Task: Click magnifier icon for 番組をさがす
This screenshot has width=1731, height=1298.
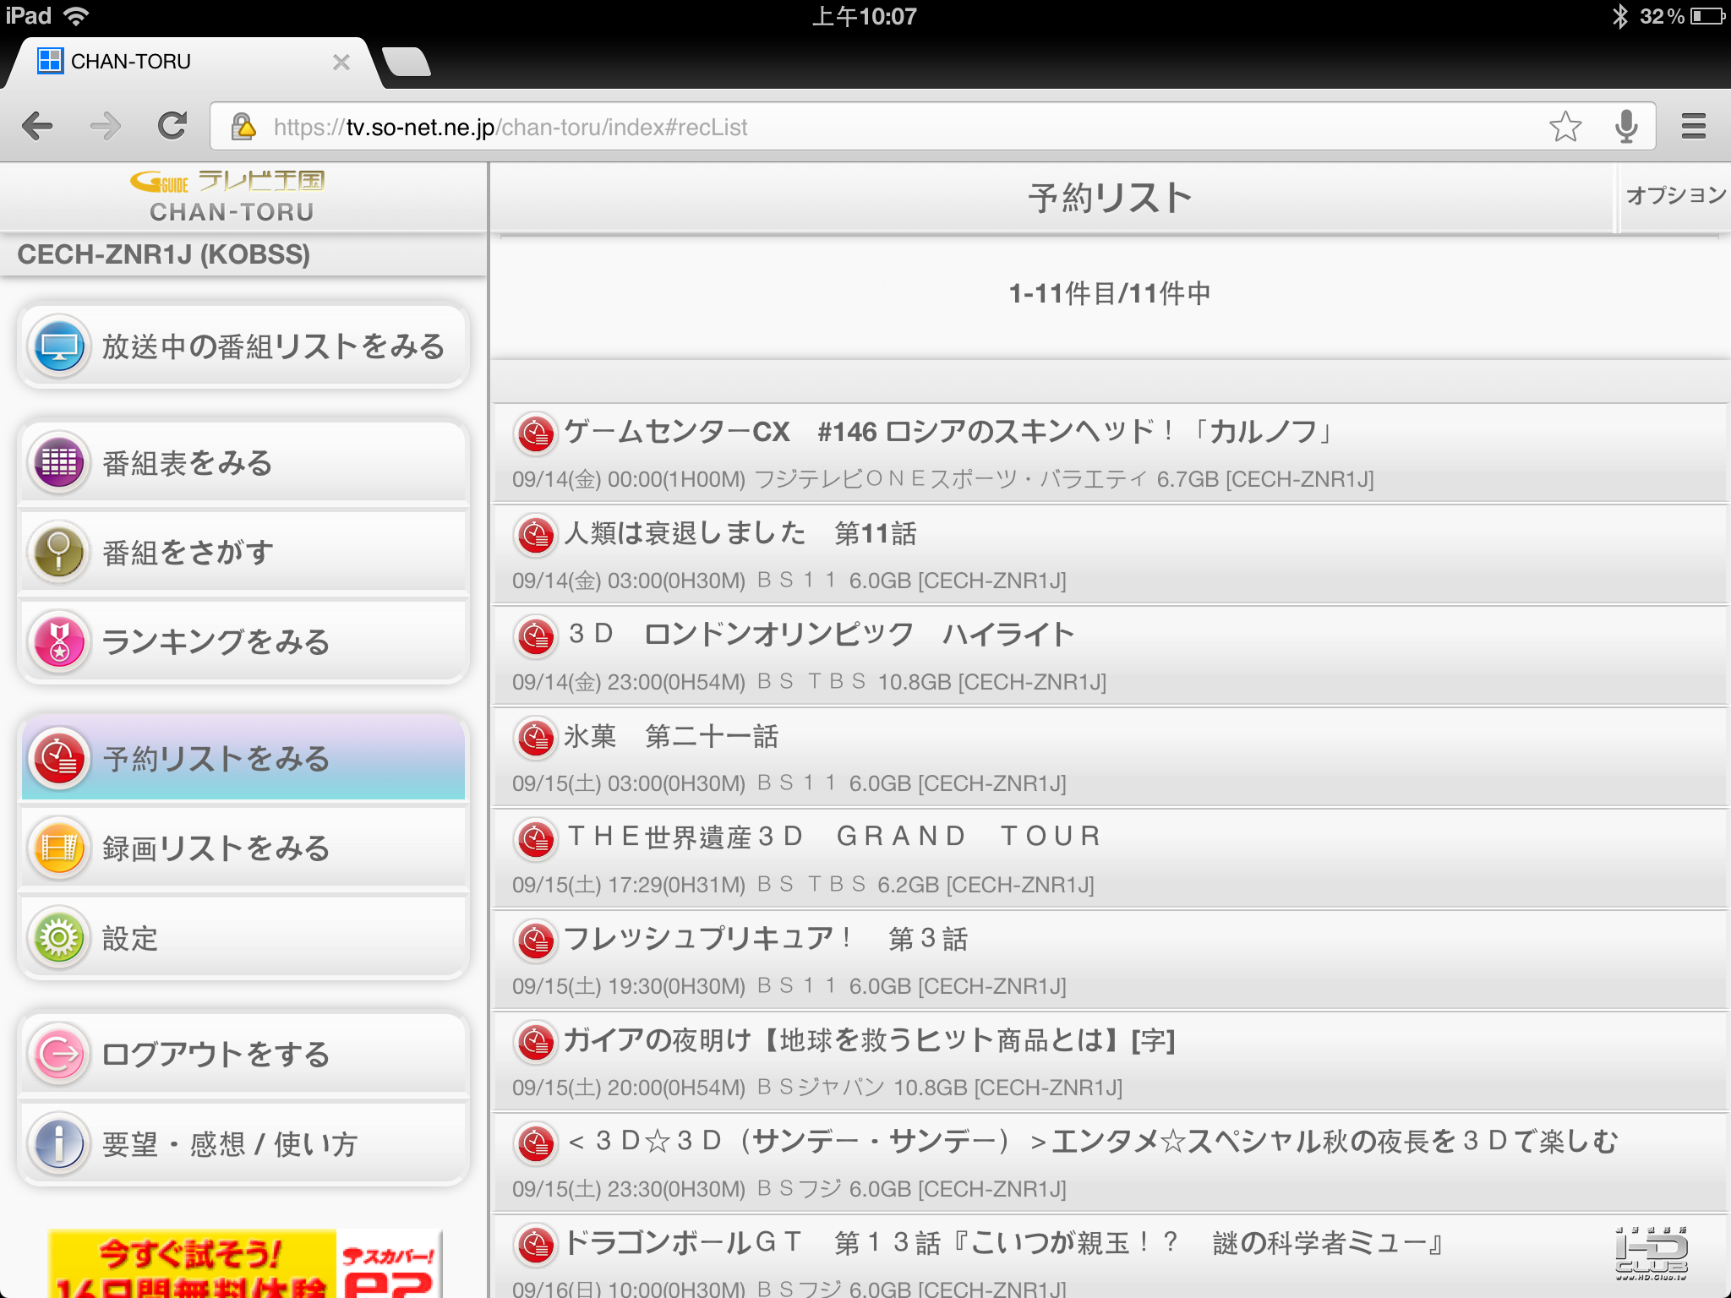Action: pyautogui.click(x=58, y=553)
